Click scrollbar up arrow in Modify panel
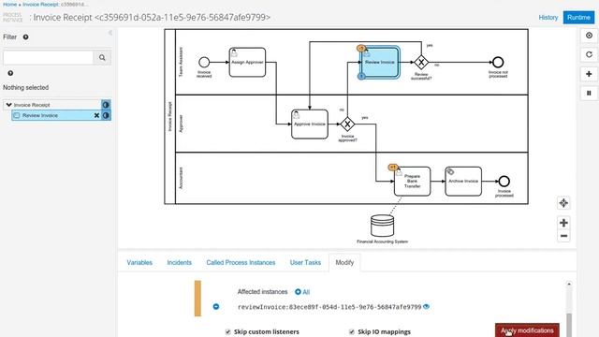 569,284
